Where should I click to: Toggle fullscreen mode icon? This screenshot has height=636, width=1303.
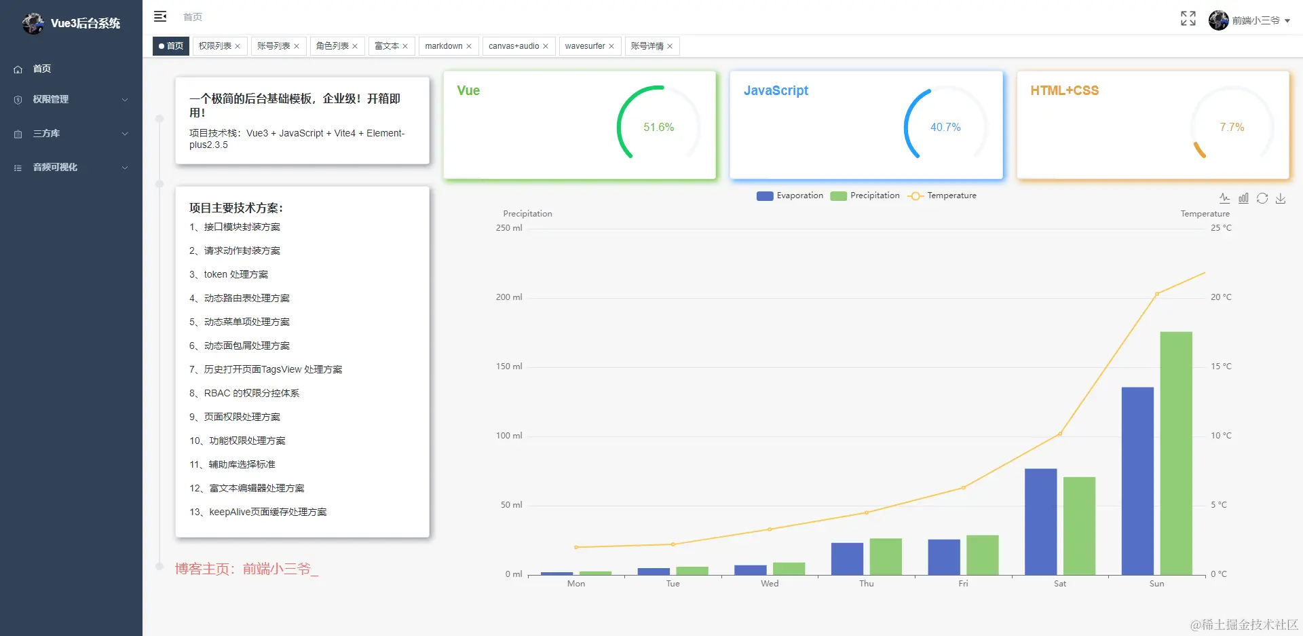[x=1188, y=18]
